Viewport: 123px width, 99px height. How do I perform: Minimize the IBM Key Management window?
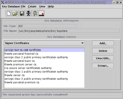pos(114,2)
